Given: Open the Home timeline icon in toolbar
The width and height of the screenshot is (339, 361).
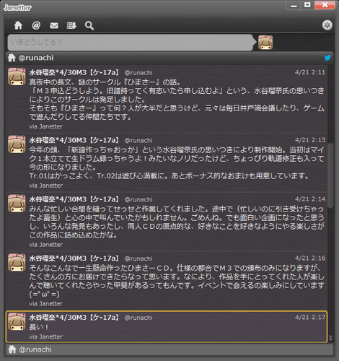Looking at the screenshot, I should (18, 25).
